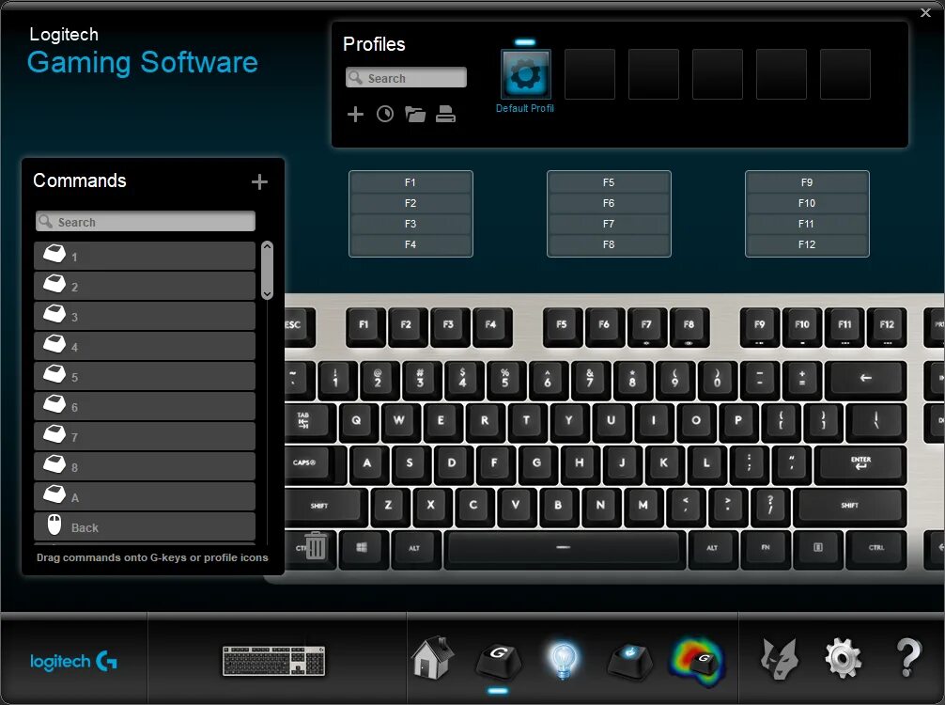Click the F5 key on keyboard image
Viewport: 945px width, 705px height.
562,326
